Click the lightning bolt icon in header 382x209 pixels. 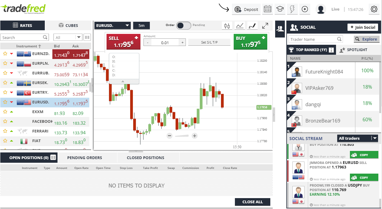[x=292, y=9]
